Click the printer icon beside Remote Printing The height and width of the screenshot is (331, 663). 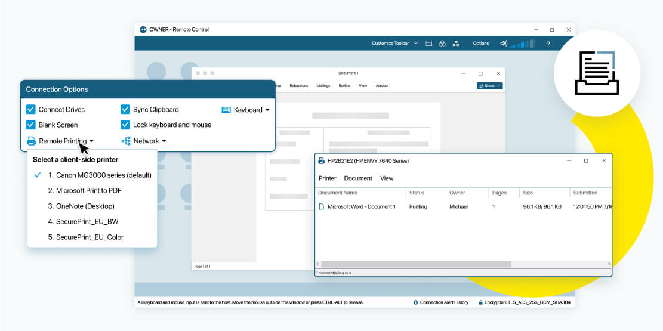31,141
